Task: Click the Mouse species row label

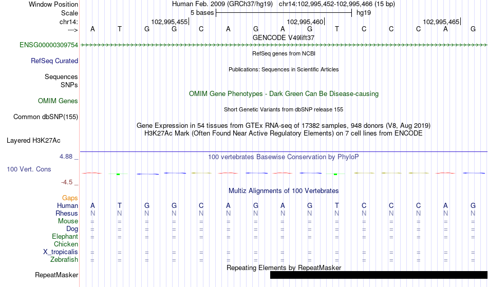Action: click(x=68, y=221)
